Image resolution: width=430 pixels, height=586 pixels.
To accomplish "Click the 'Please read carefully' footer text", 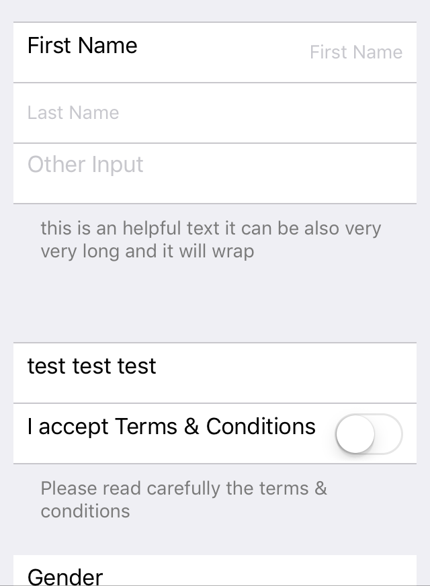I will click(x=184, y=499).
